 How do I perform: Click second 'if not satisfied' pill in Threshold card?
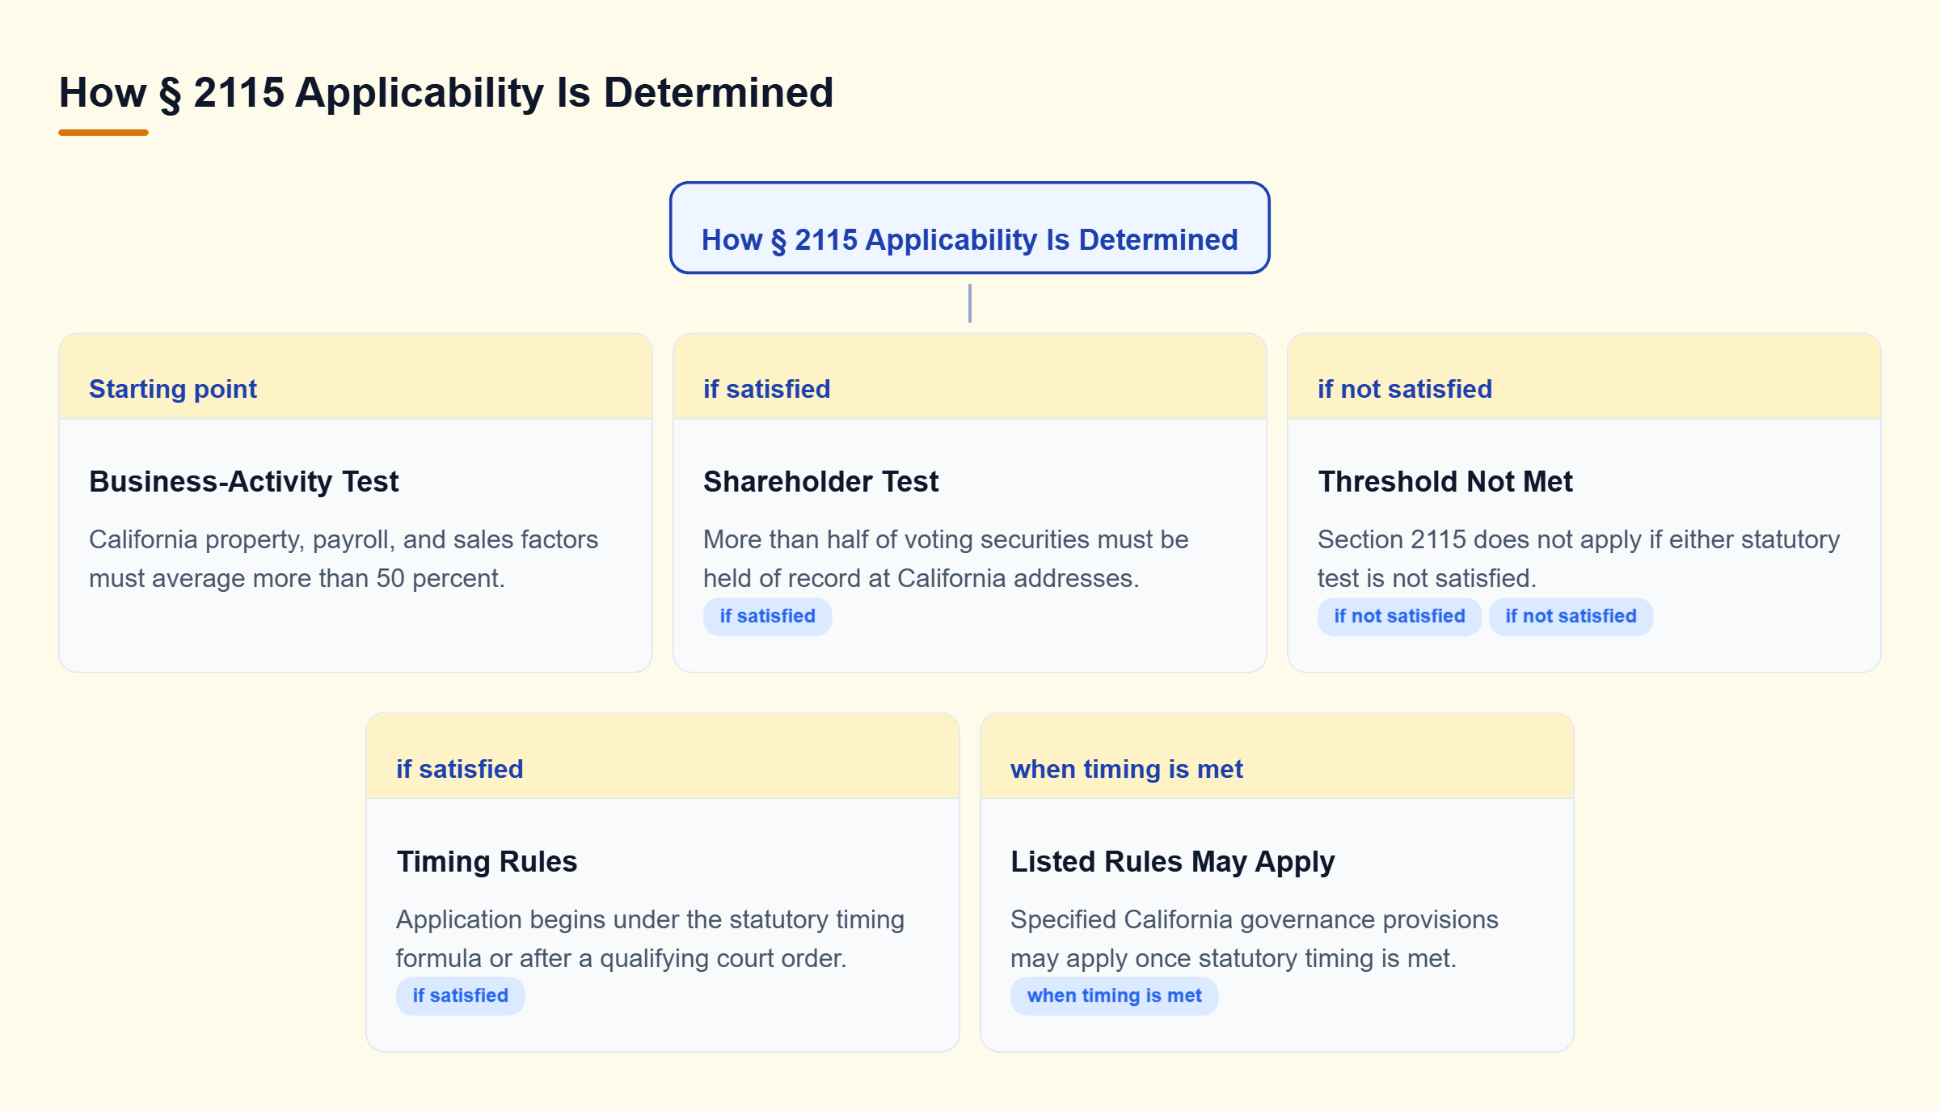click(1571, 616)
